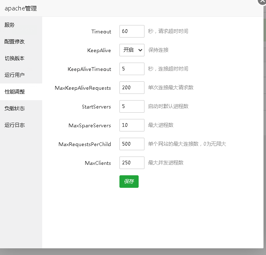
Task: Click the MaxClients input field
Action: point(132,163)
